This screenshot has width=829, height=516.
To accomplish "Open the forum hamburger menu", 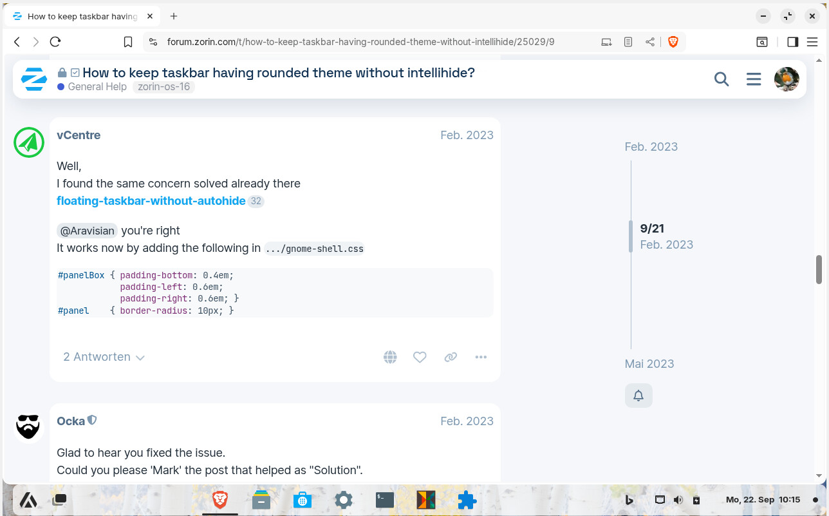I will tap(754, 79).
